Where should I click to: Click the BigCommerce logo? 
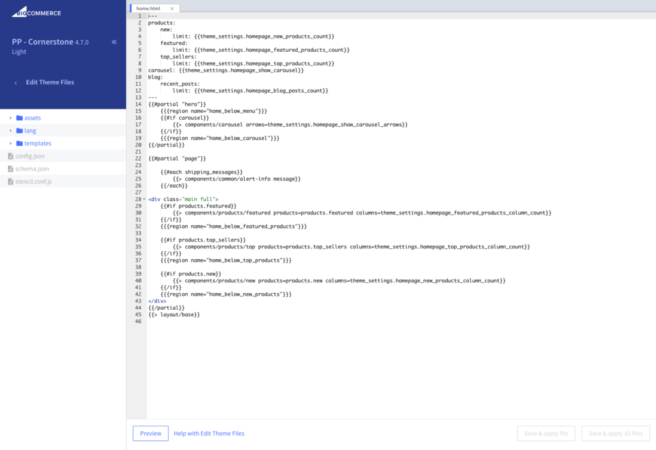[x=37, y=12]
